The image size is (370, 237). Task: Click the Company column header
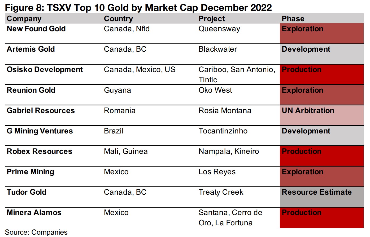point(24,19)
